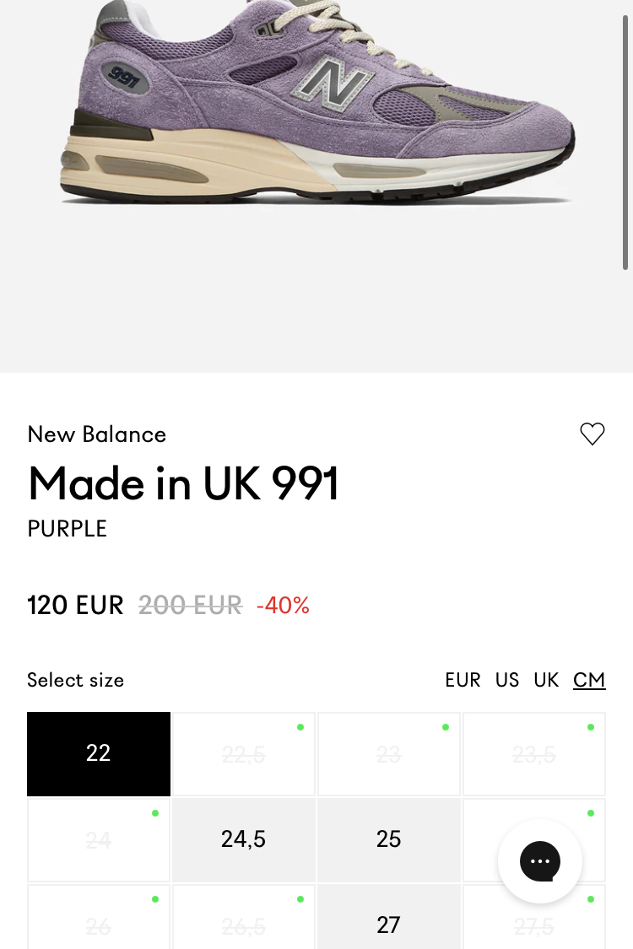Add shoe to wishlist with heart icon

pos(592,434)
